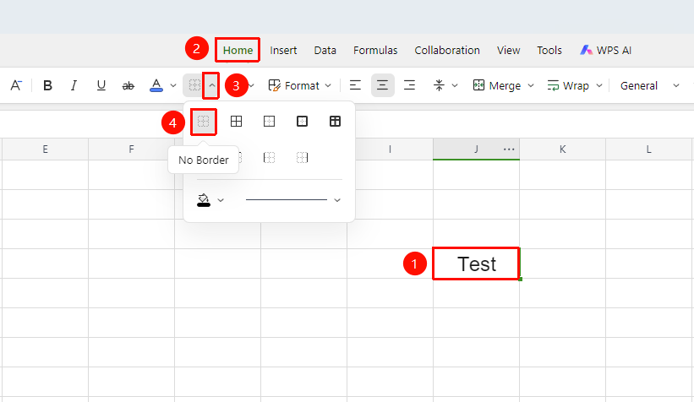Align text center
694x402 pixels.
coord(382,85)
